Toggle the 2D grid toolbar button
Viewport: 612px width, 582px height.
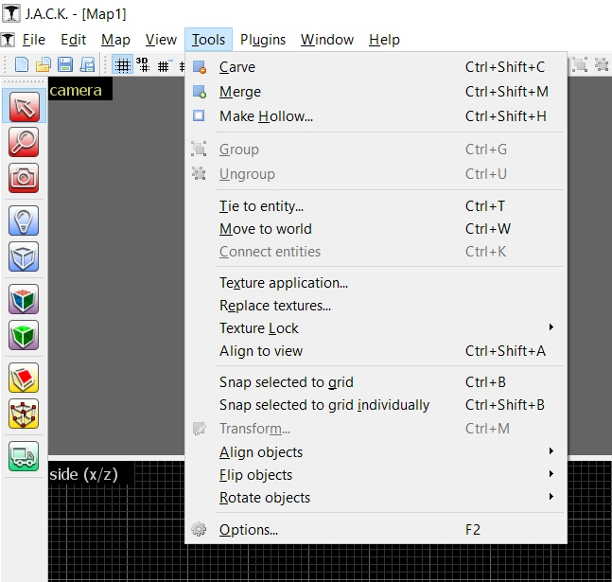(123, 65)
